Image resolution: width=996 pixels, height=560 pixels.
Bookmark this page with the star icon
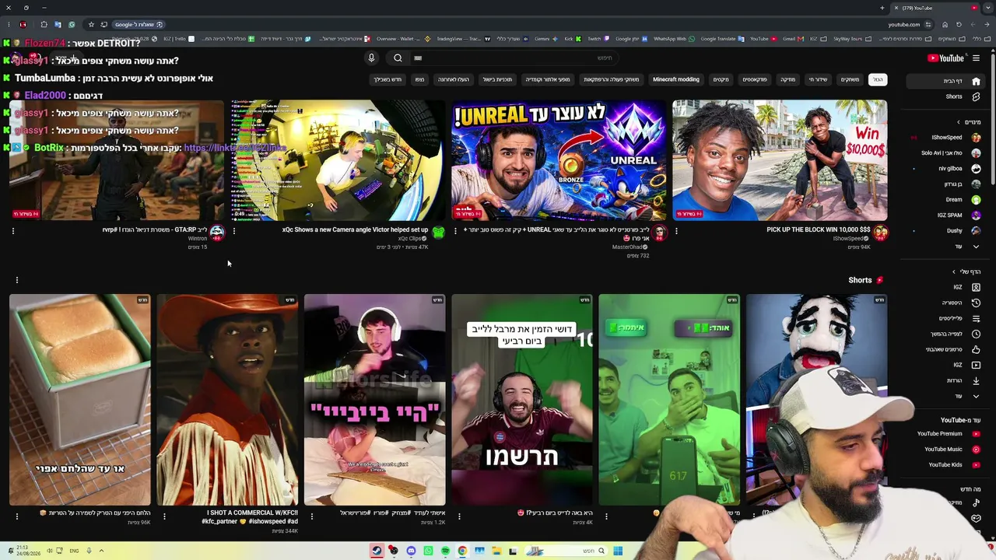click(91, 24)
